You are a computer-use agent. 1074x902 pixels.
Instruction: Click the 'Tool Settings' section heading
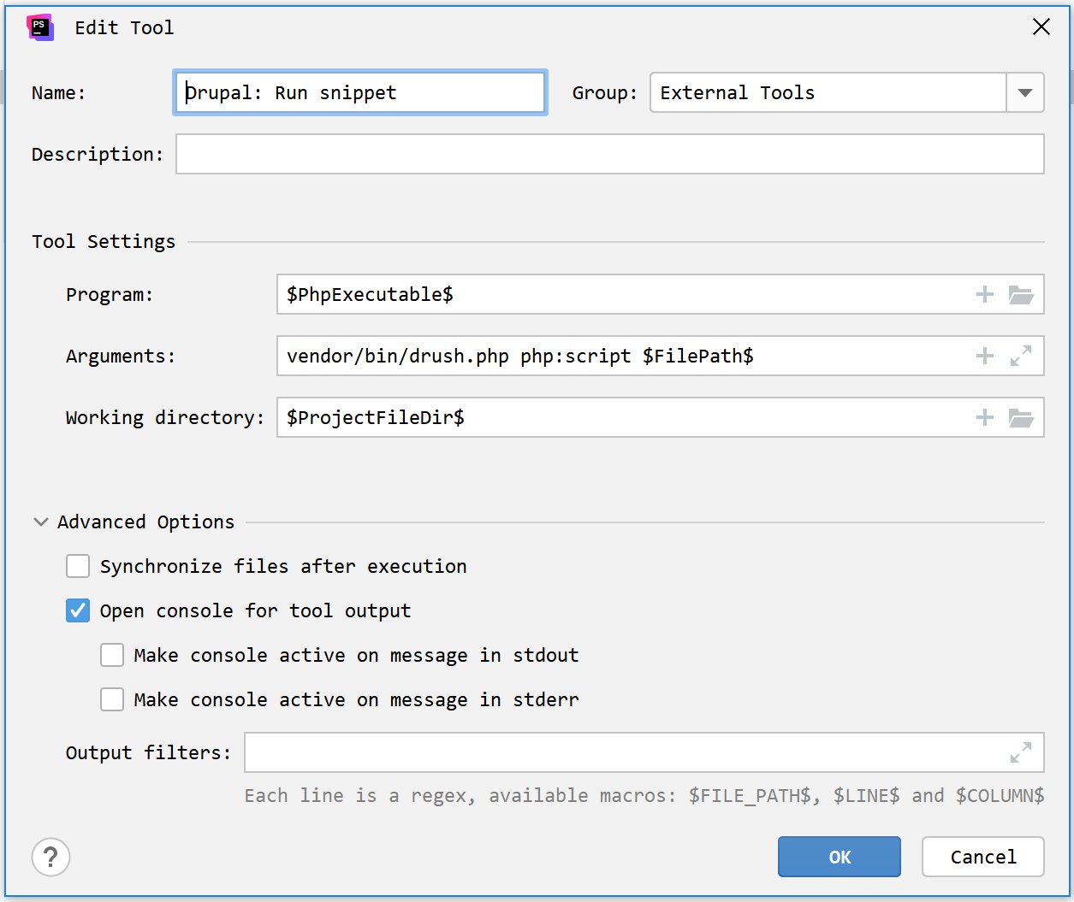coord(104,241)
